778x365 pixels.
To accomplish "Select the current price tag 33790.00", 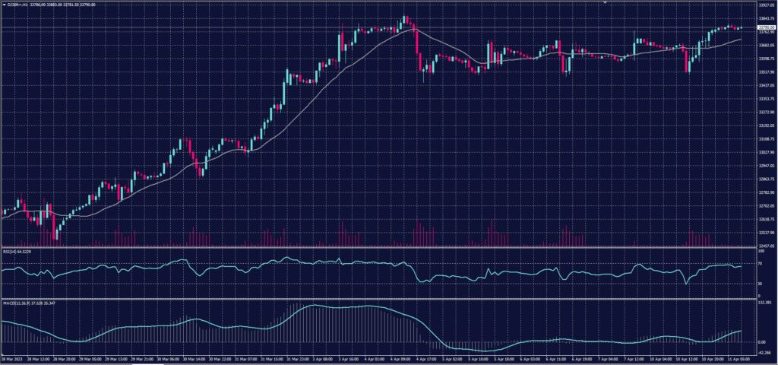I will click(x=766, y=28).
